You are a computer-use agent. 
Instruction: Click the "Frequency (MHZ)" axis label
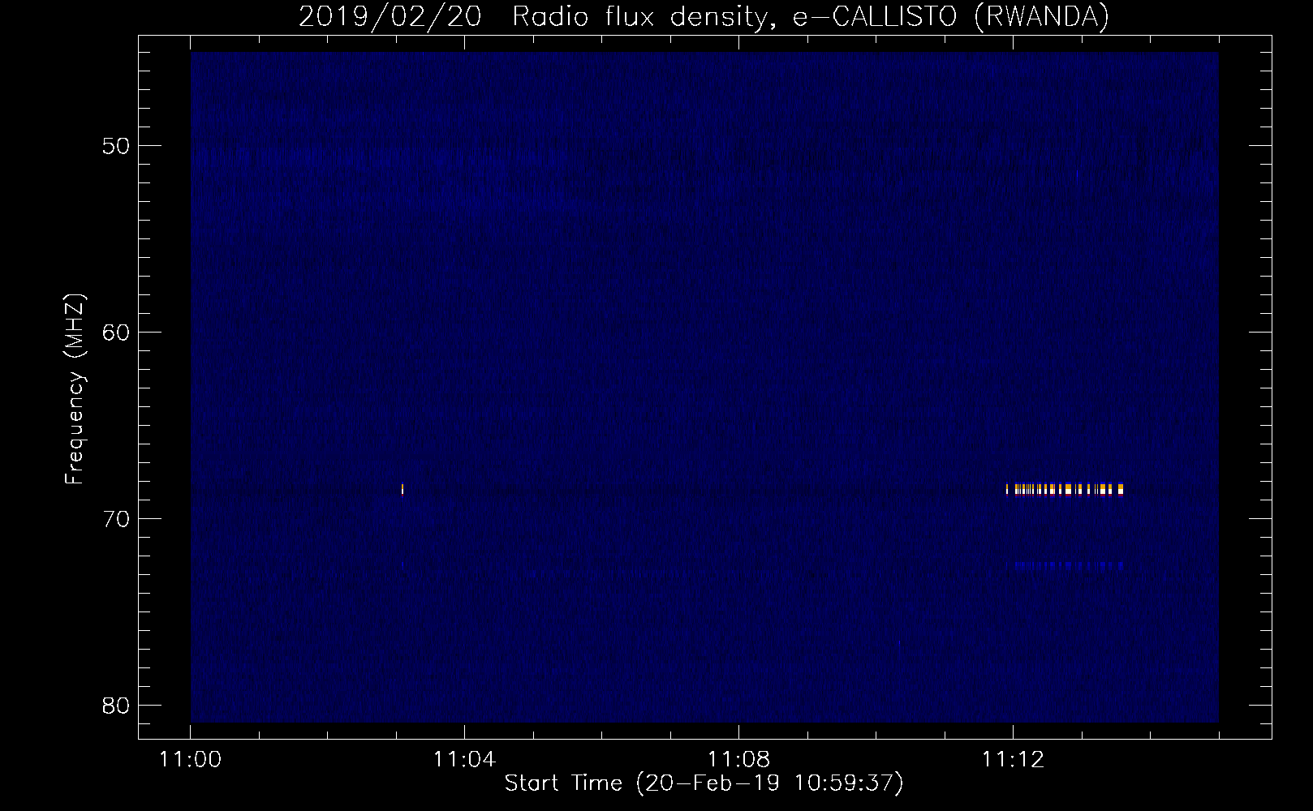(75, 389)
